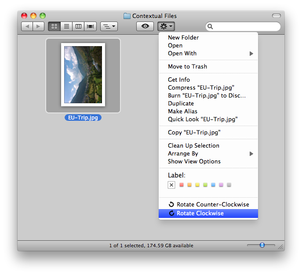The width and height of the screenshot is (302, 275).
Task: Apply the red label color
Action: (x=182, y=185)
